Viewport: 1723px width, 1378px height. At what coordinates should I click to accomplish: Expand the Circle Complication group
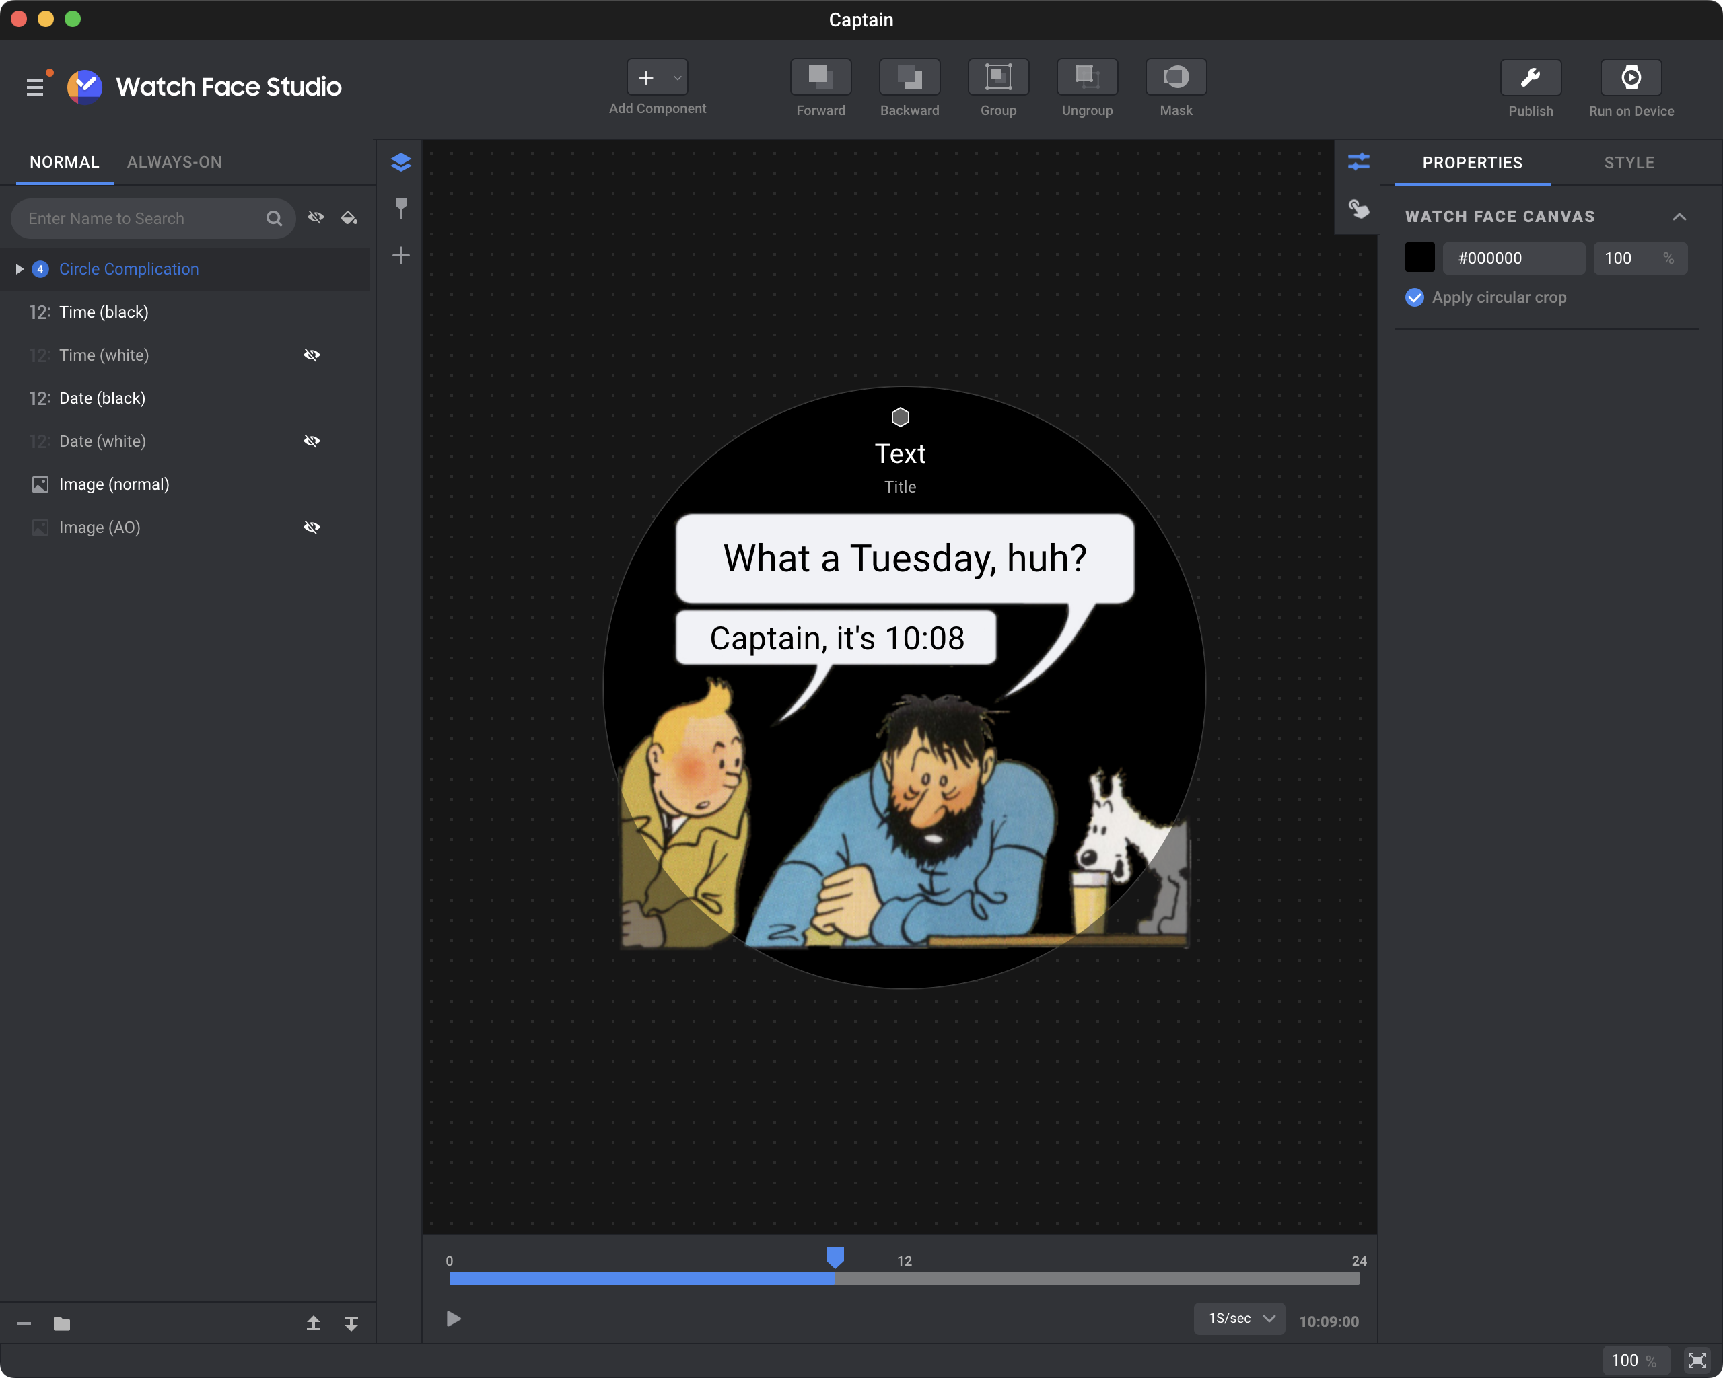(19, 269)
